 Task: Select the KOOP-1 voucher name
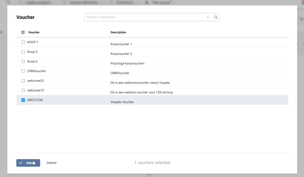[33, 42]
